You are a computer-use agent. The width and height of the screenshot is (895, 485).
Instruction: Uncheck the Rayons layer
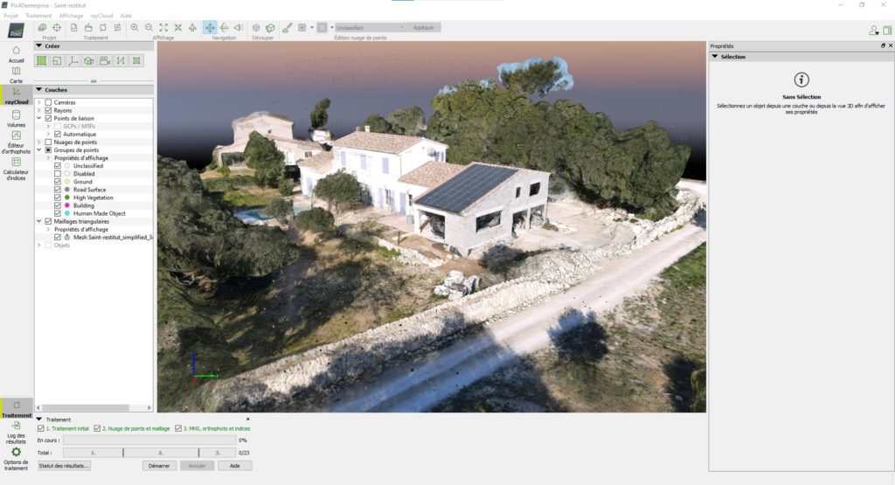(x=49, y=111)
